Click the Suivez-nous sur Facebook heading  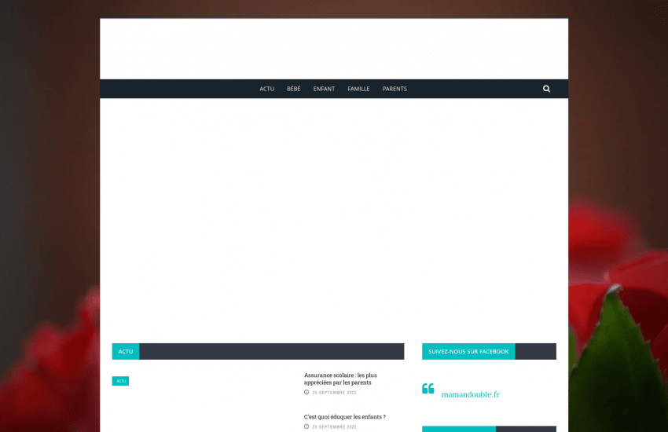point(468,351)
